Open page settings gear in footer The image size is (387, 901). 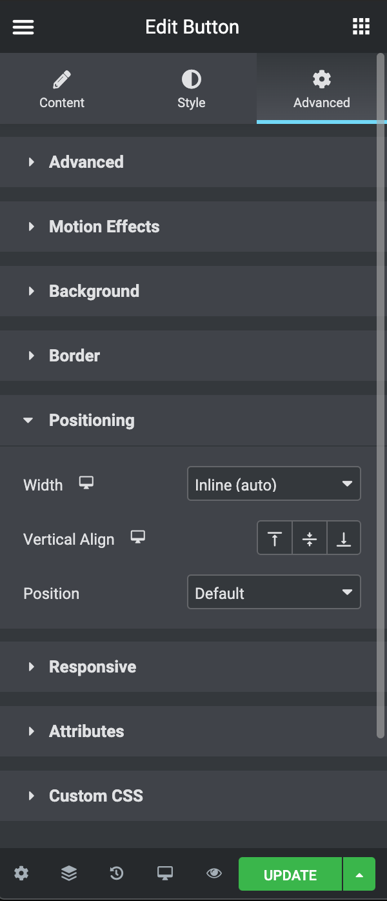21,874
